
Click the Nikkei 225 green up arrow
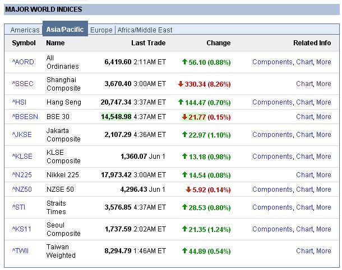[184, 174]
